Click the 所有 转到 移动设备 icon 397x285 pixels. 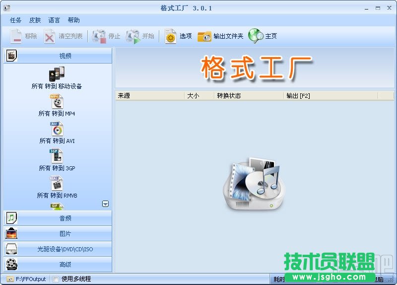pos(57,74)
